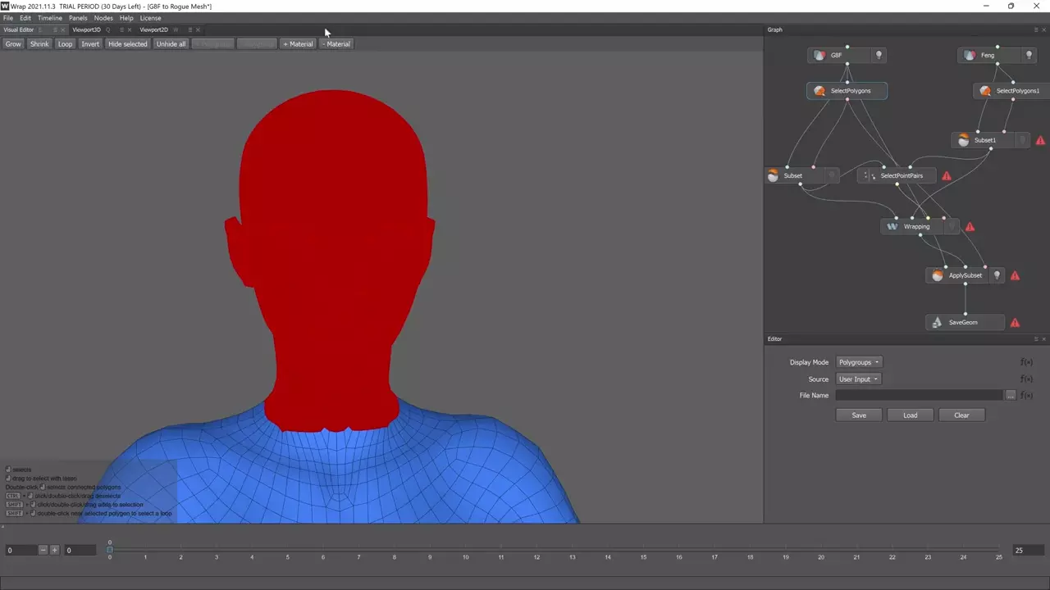Click warning triangle next to SaveGeom node
This screenshot has width=1050, height=590.
pyautogui.click(x=1015, y=323)
